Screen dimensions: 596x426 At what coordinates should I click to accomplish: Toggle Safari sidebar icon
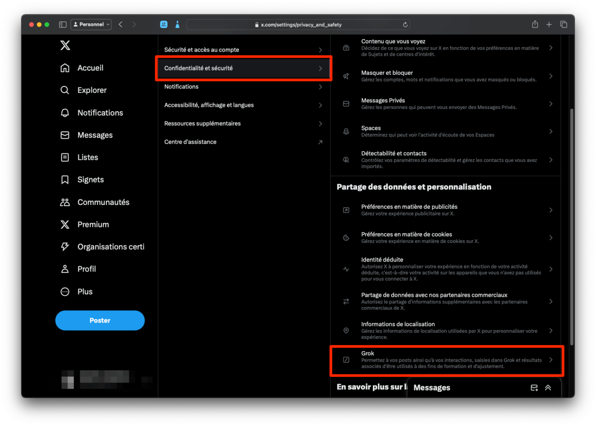tap(63, 25)
